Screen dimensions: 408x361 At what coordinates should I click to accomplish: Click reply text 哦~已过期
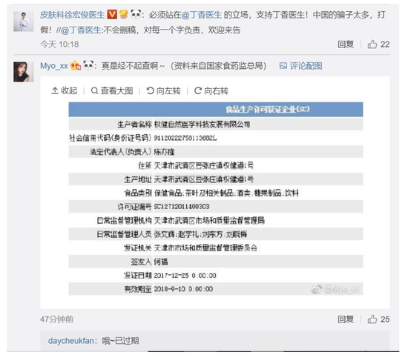pyautogui.click(x=120, y=341)
